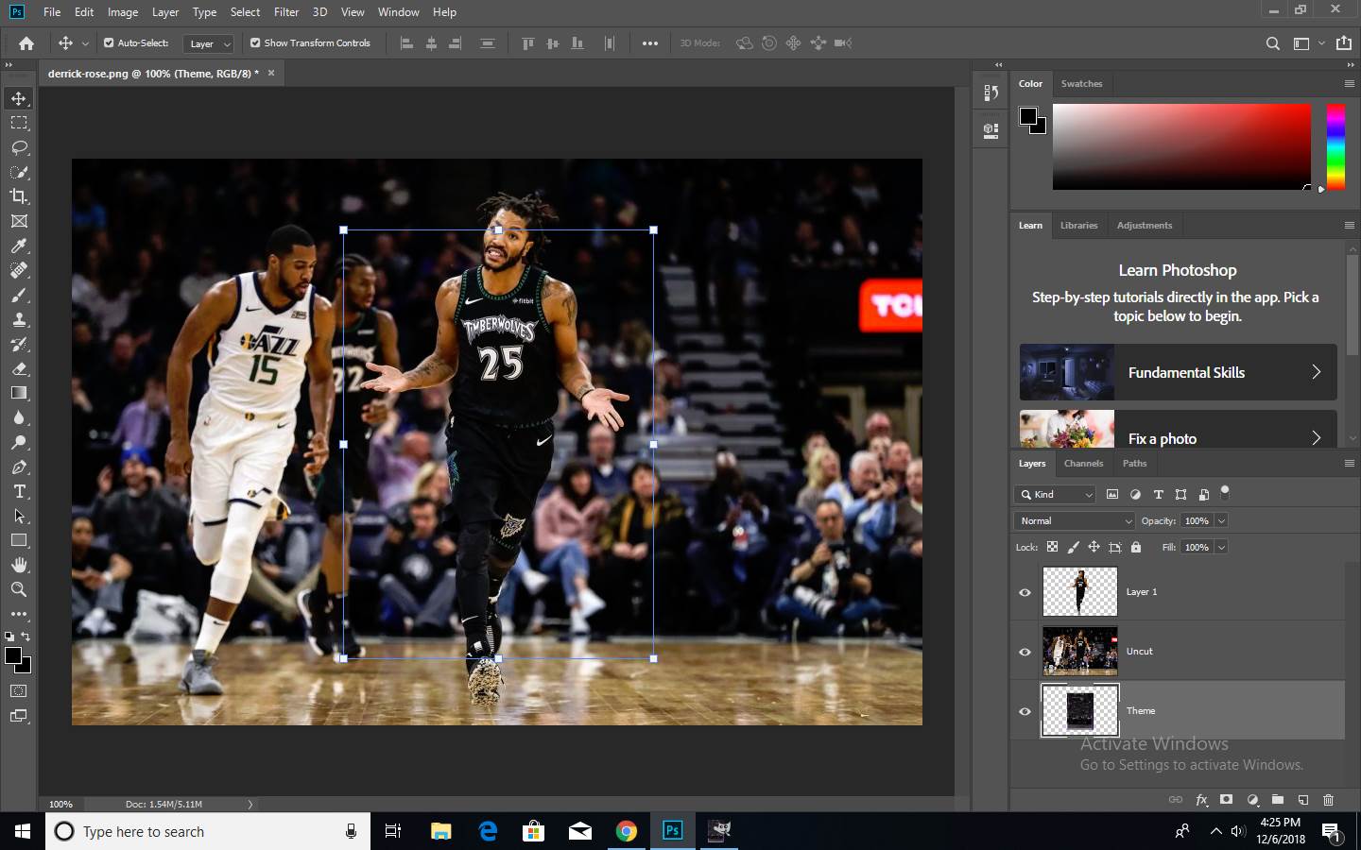The width and height of the screenshot is (1361, 850).
Task: Select the Pen tool
Action: [19, 467]
